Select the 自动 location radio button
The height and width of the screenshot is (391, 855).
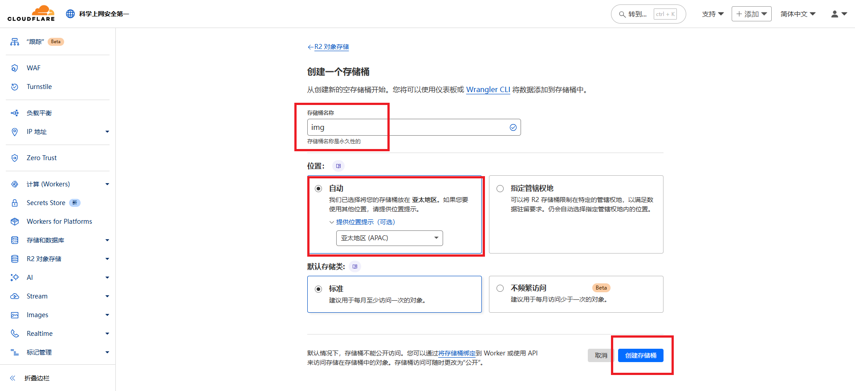click(318, 189)
